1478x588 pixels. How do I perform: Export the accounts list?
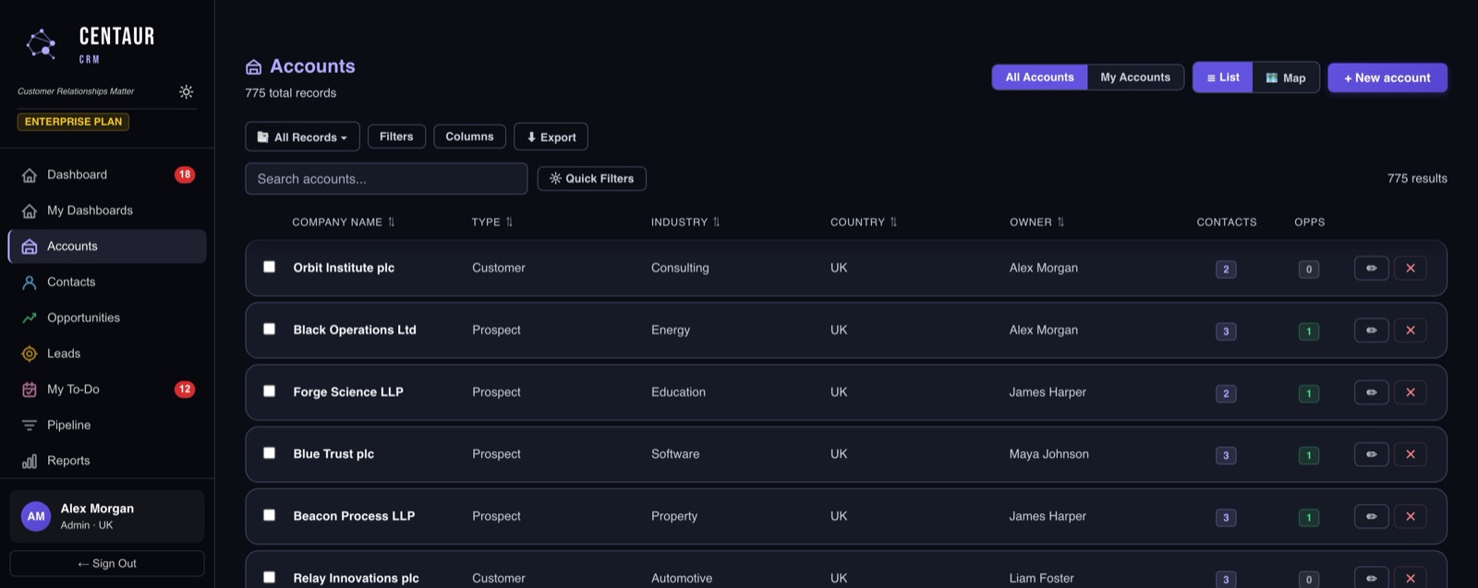click(x=551, y=137)
